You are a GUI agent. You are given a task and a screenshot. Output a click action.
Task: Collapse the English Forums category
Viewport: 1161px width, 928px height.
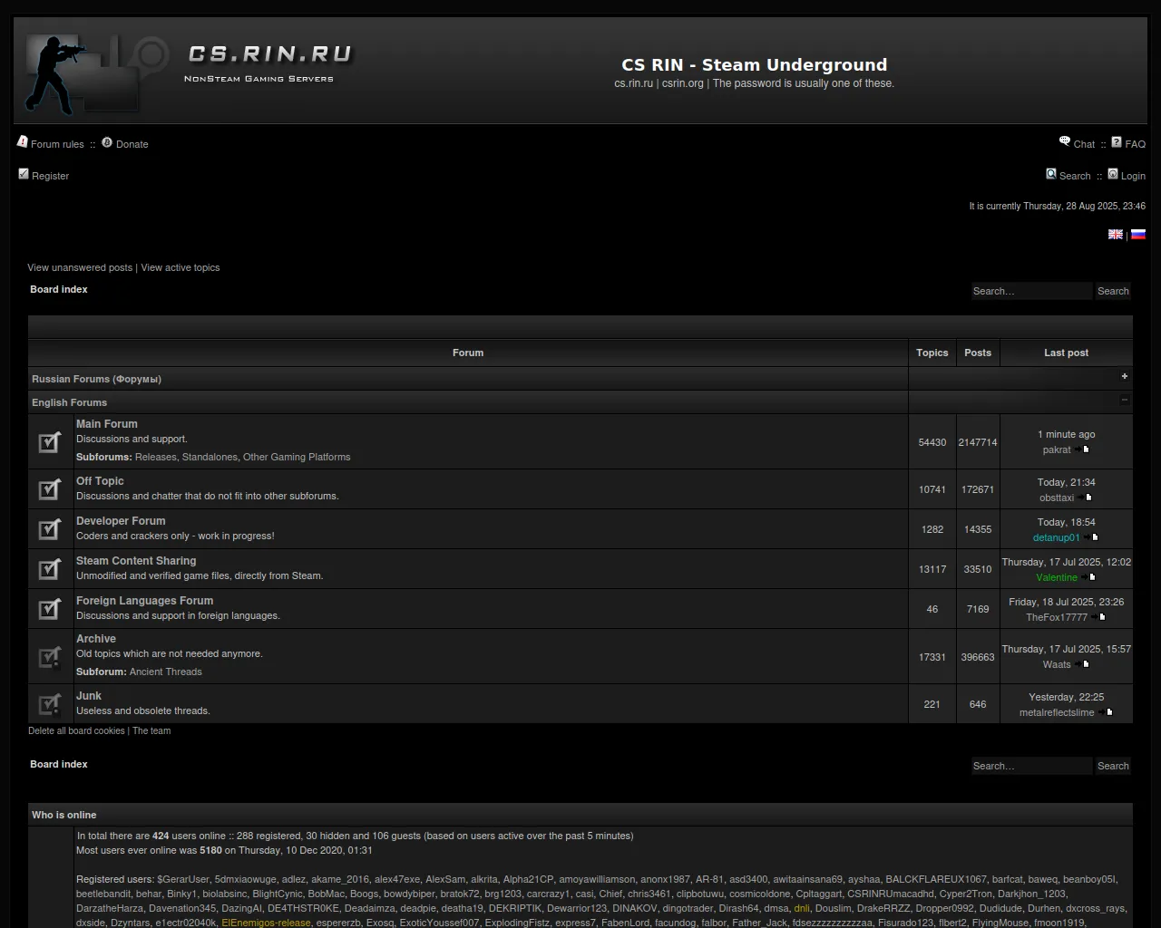1124,401
